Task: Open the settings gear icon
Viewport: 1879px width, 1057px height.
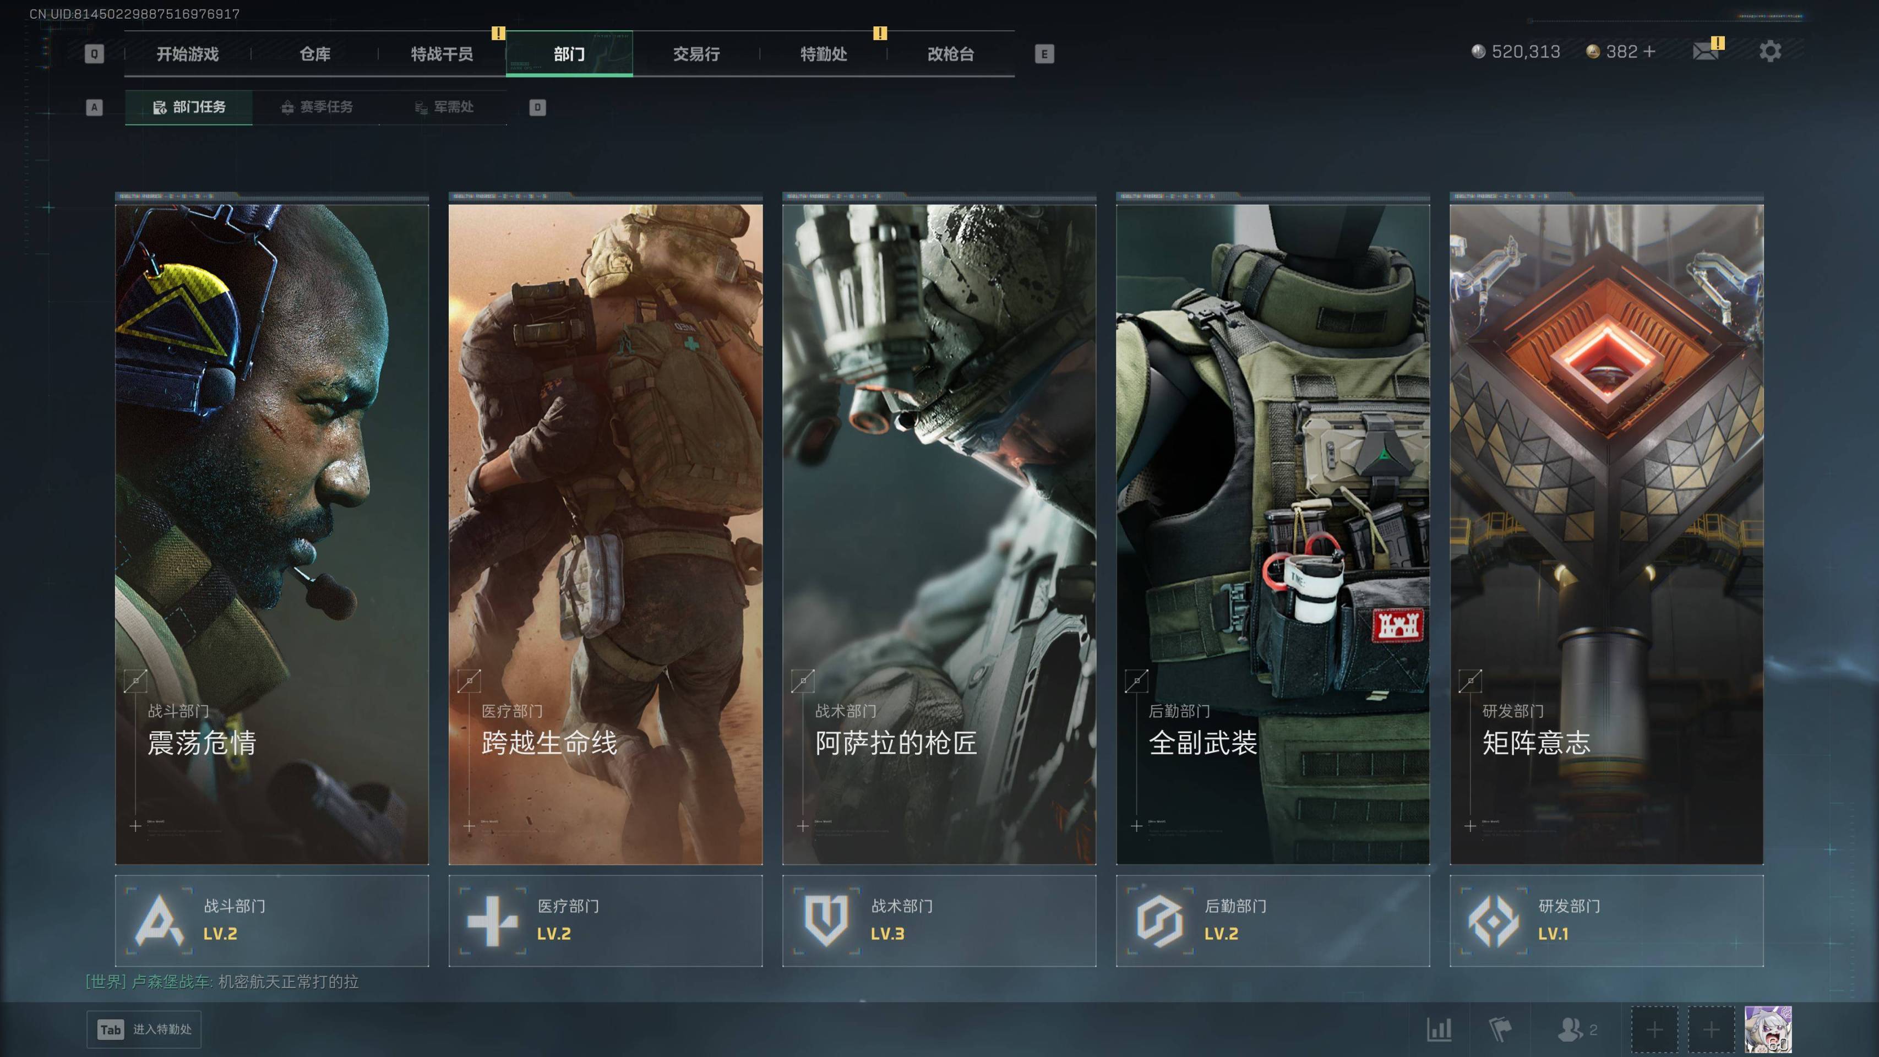Action: click(x=1769, y=52)
